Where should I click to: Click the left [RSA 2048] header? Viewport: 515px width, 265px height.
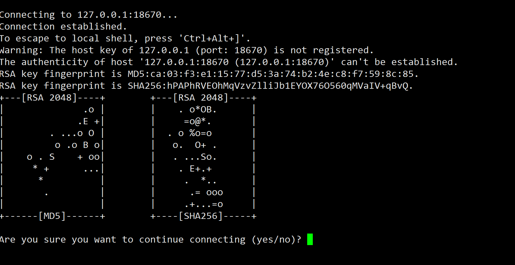(x=49, y=98)
